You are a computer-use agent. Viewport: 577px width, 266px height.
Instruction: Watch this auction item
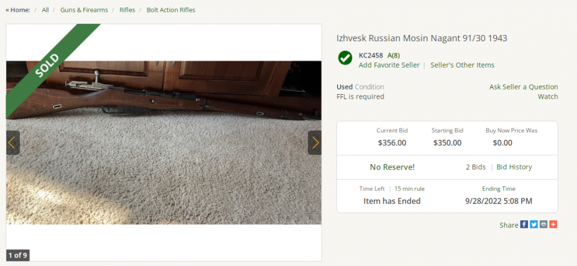548,96
